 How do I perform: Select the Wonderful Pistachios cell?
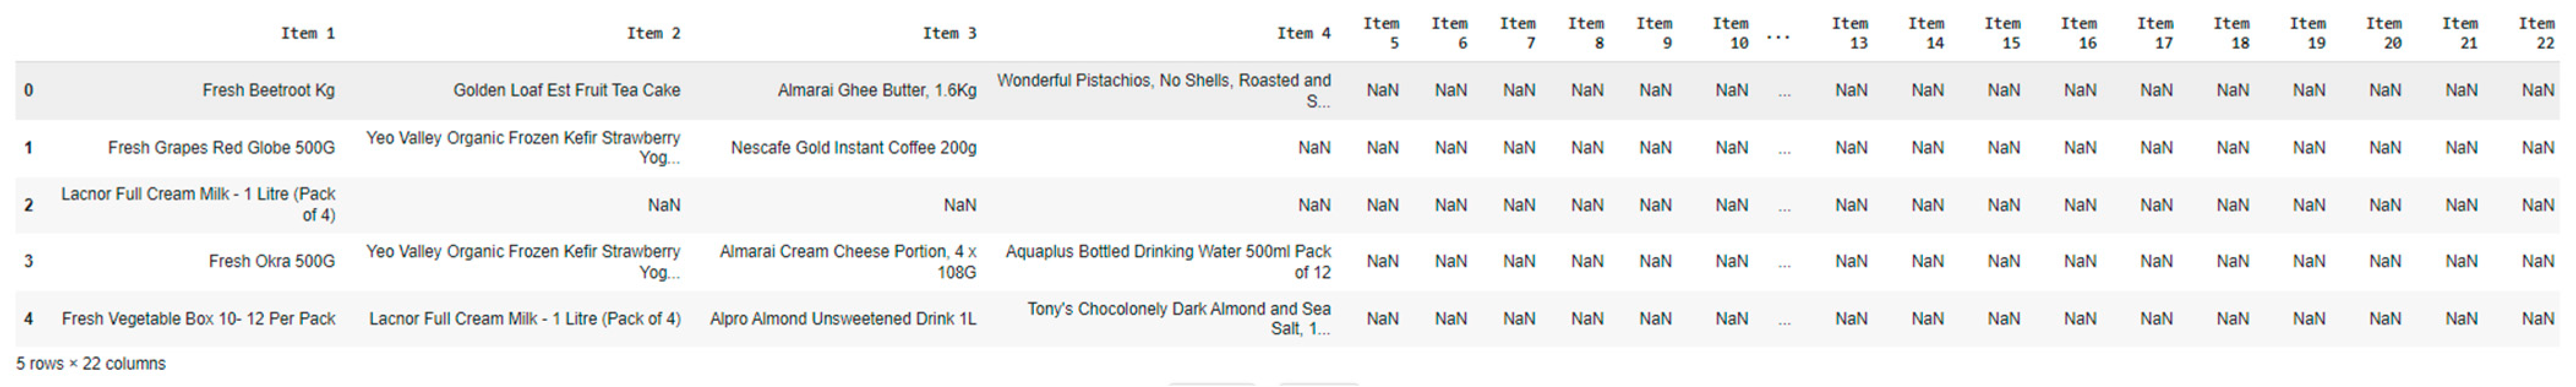point(1163,90)
